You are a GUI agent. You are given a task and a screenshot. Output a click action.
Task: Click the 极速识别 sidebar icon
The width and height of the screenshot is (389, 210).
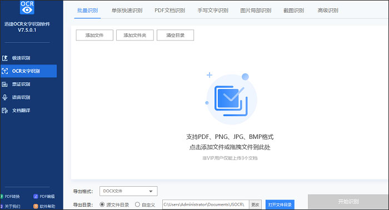point(5,58)
